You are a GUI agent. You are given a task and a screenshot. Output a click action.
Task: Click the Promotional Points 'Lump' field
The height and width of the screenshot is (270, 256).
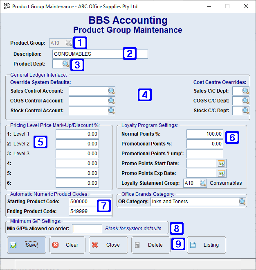[205, 154]
